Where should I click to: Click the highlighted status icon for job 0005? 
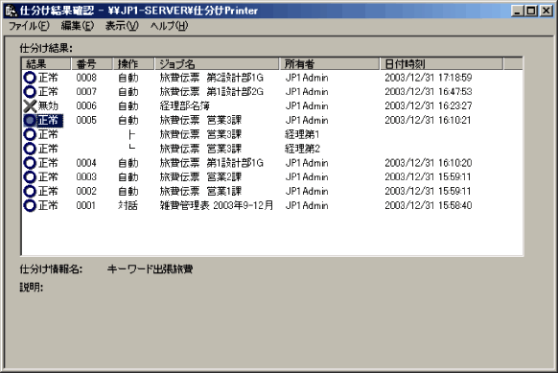click(30, 120)
